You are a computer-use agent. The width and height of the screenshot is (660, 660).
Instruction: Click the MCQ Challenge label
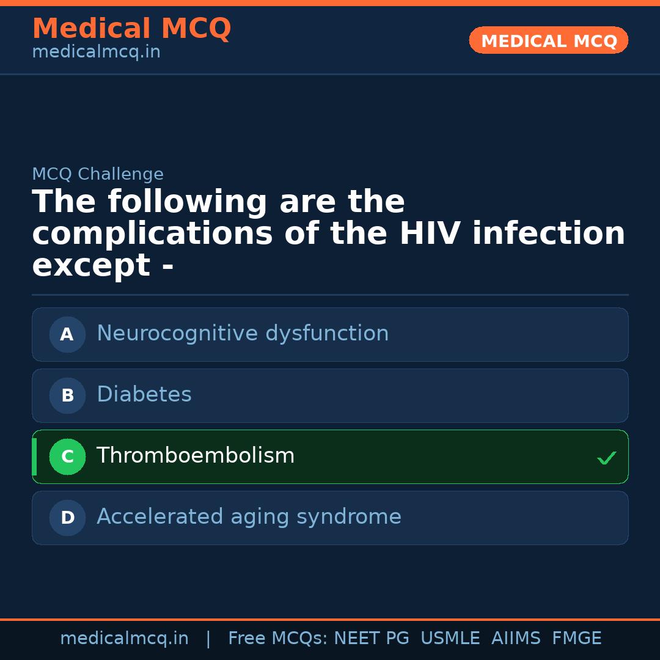pos(98,174)
